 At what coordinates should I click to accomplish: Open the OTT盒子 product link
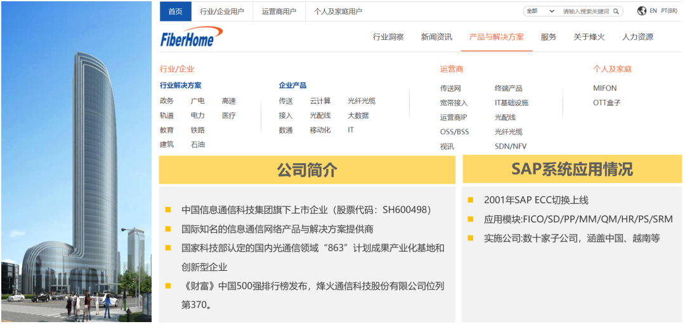point(607,103)
